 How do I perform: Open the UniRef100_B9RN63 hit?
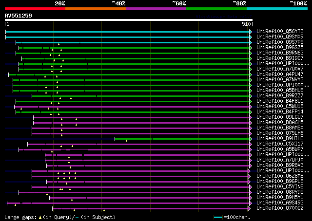pos(280,53)
